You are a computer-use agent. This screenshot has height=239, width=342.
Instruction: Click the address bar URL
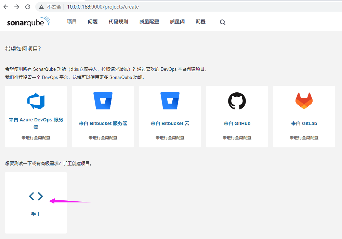(x=103, y=7)
